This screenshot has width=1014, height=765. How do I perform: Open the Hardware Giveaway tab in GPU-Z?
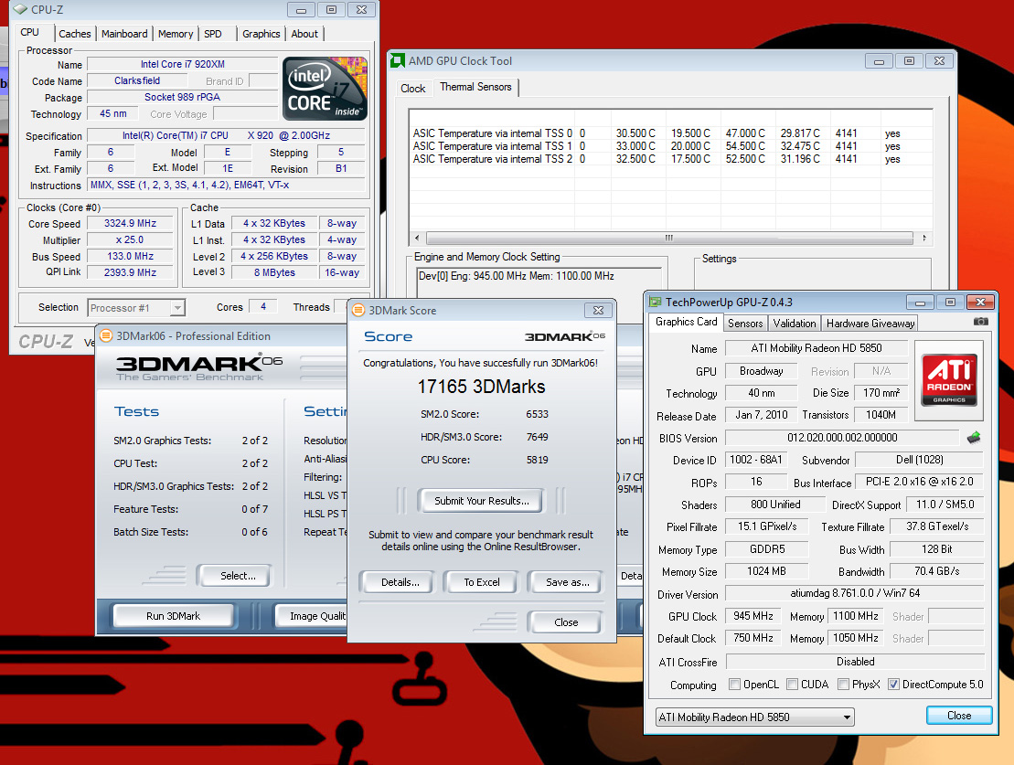tap(870, 324)
